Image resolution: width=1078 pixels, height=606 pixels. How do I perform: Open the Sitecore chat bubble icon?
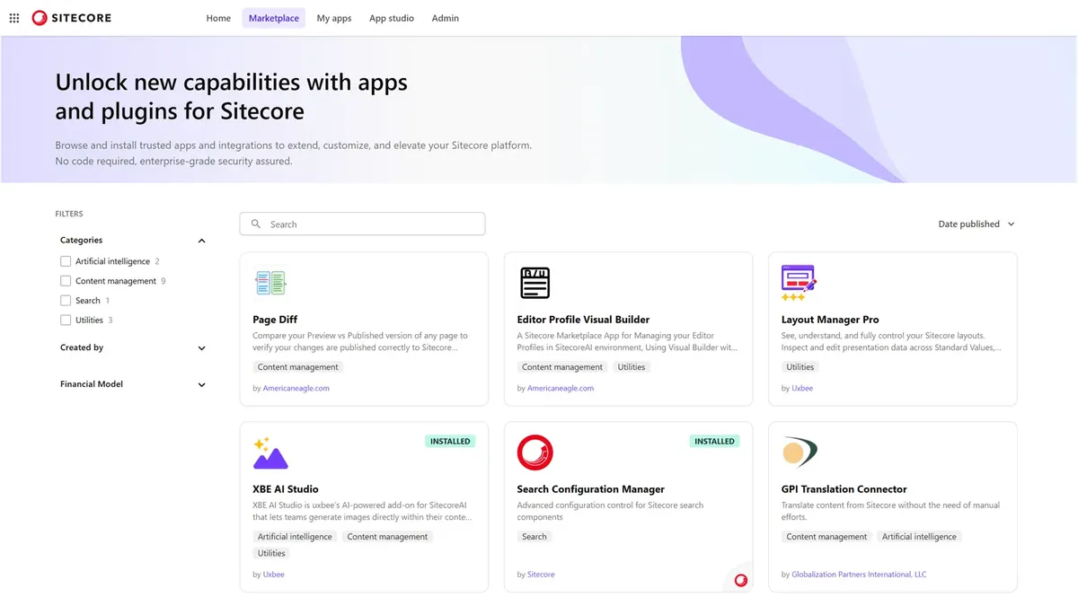(739, 580)
